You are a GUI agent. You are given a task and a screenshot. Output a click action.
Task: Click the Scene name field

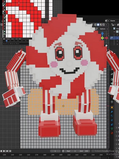point(114,21)
